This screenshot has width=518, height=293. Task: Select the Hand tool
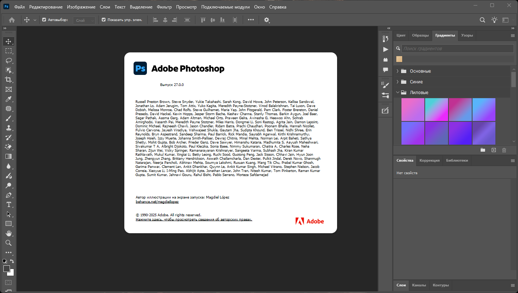9,233
